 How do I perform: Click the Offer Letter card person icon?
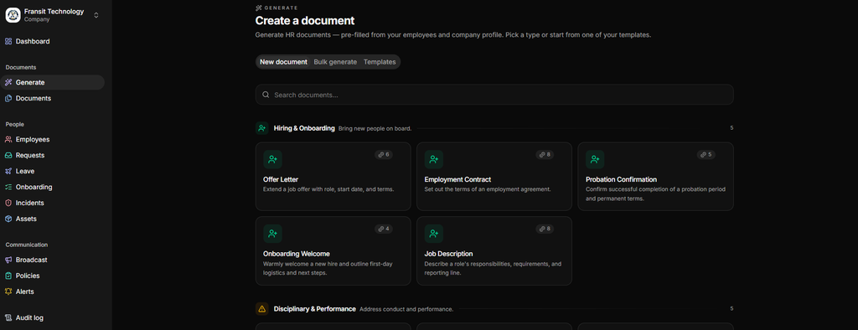(x=272, y=159)
